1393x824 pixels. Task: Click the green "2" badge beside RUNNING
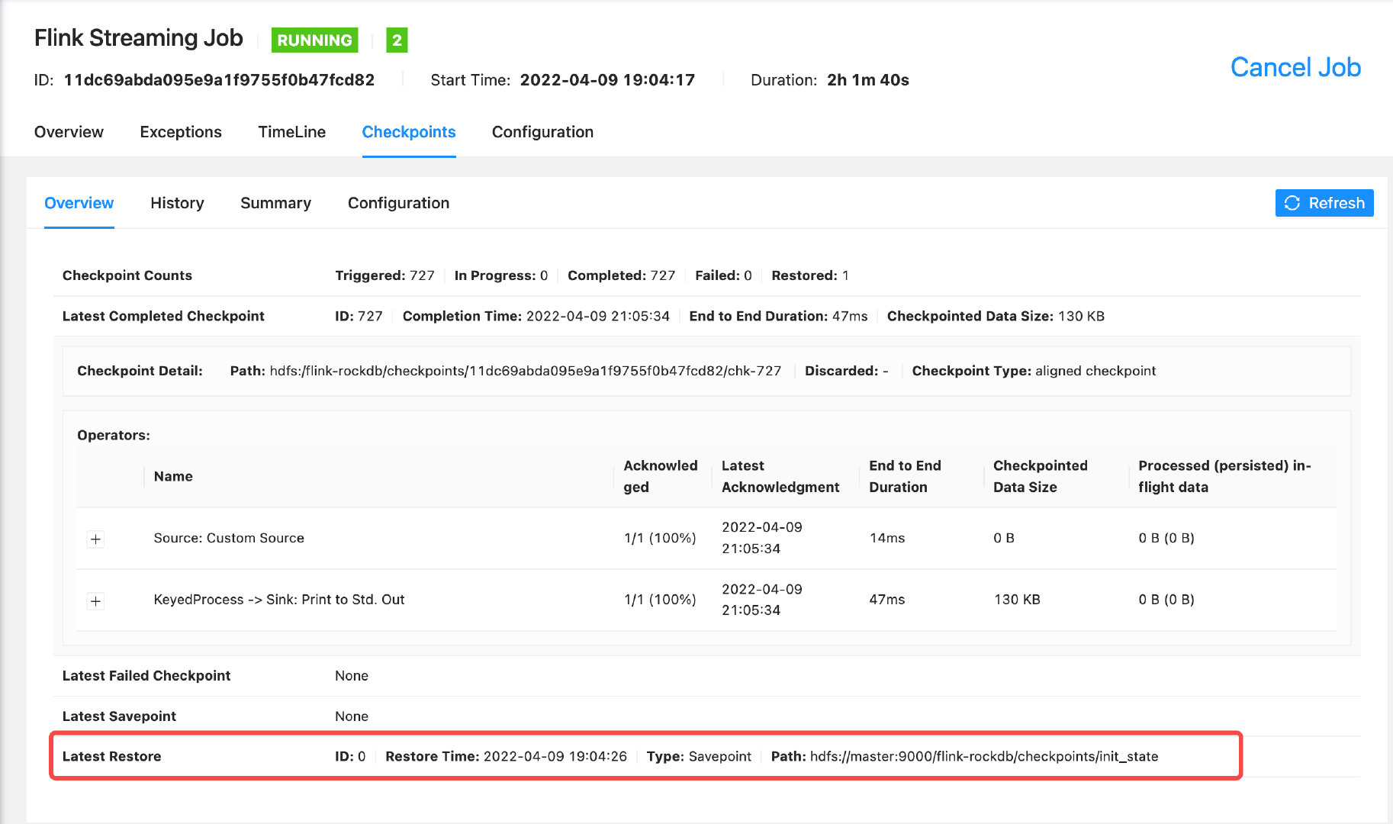pyautogui.click(x=397, y=40)
